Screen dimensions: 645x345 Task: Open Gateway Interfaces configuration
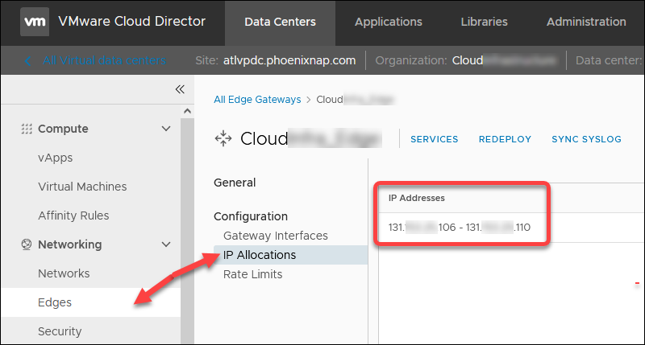[x=276, y=236]
